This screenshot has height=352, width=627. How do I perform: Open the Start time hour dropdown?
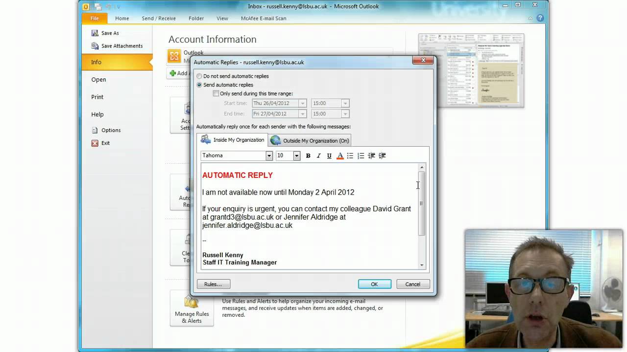pos(345,103)
